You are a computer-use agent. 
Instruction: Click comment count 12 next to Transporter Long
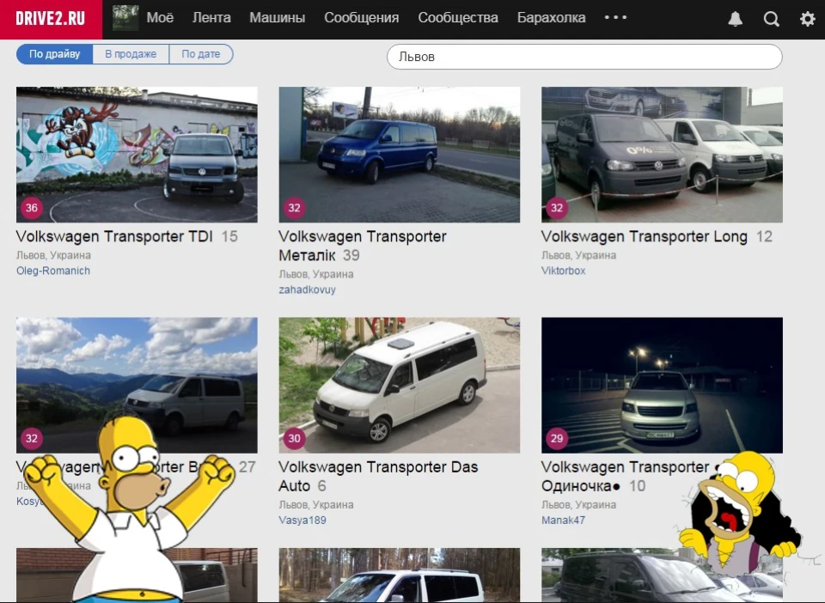[765, 236]
